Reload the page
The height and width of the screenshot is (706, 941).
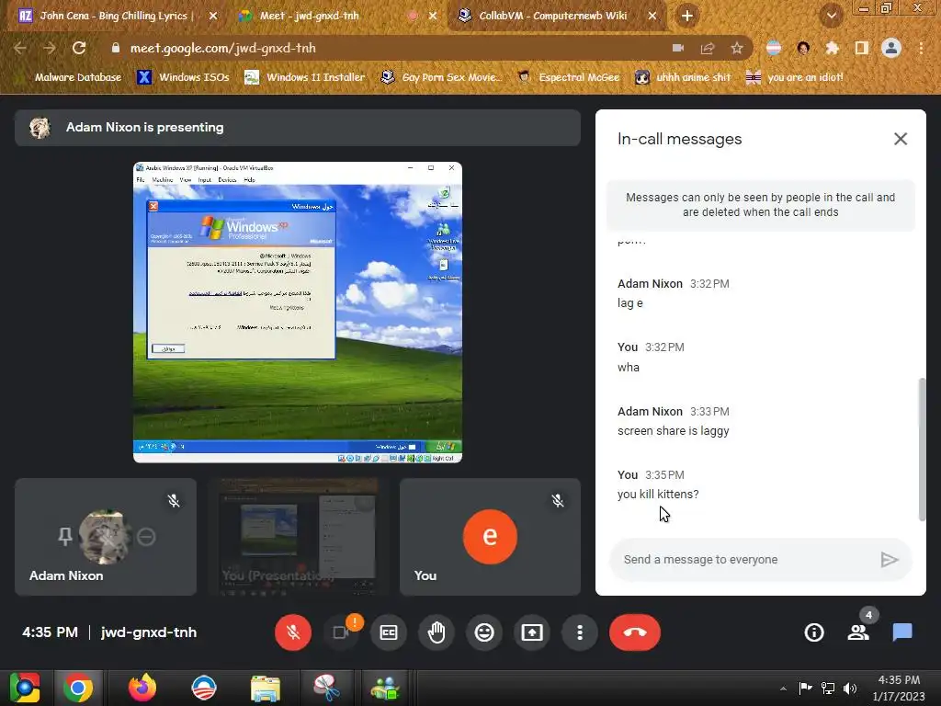point(79,48)
